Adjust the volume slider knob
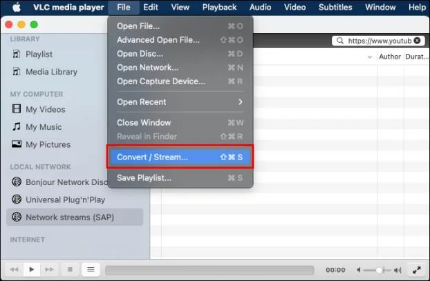Screen dimensions: 430x281 tap(379, 271)
